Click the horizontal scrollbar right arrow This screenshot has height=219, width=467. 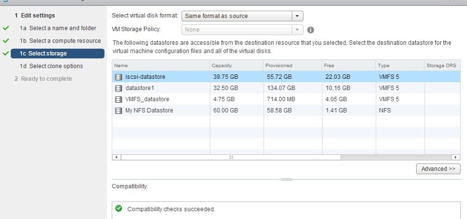[x=456, y=157]
